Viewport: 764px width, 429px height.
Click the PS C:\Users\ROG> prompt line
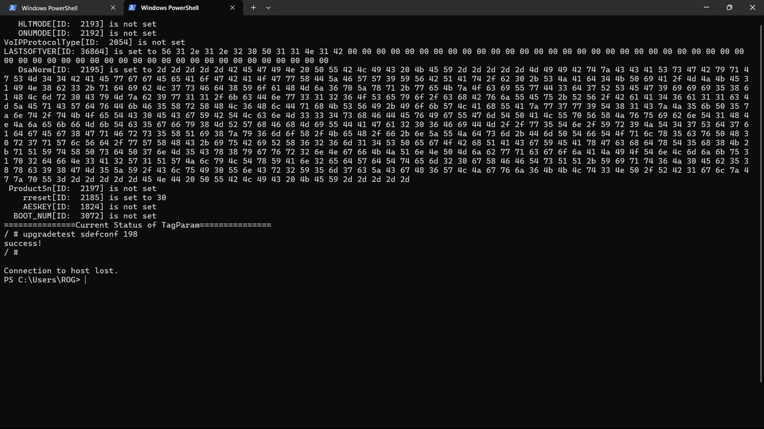click(42, 280)
